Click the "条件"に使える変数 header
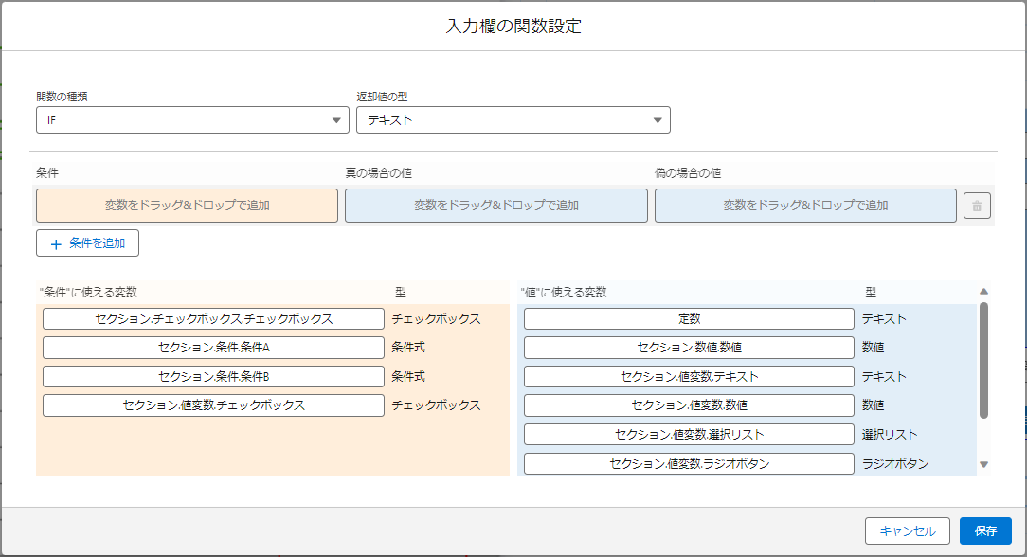This screenshot has height=557, width=1027. tap(88, 292)
